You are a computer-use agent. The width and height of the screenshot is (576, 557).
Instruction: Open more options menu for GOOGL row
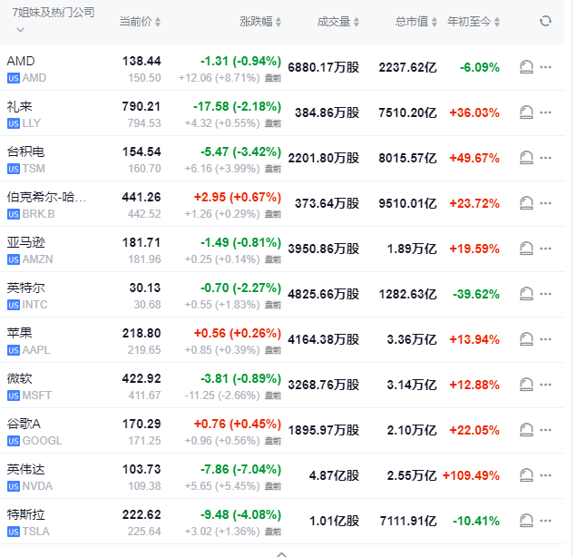coord(545,430)
